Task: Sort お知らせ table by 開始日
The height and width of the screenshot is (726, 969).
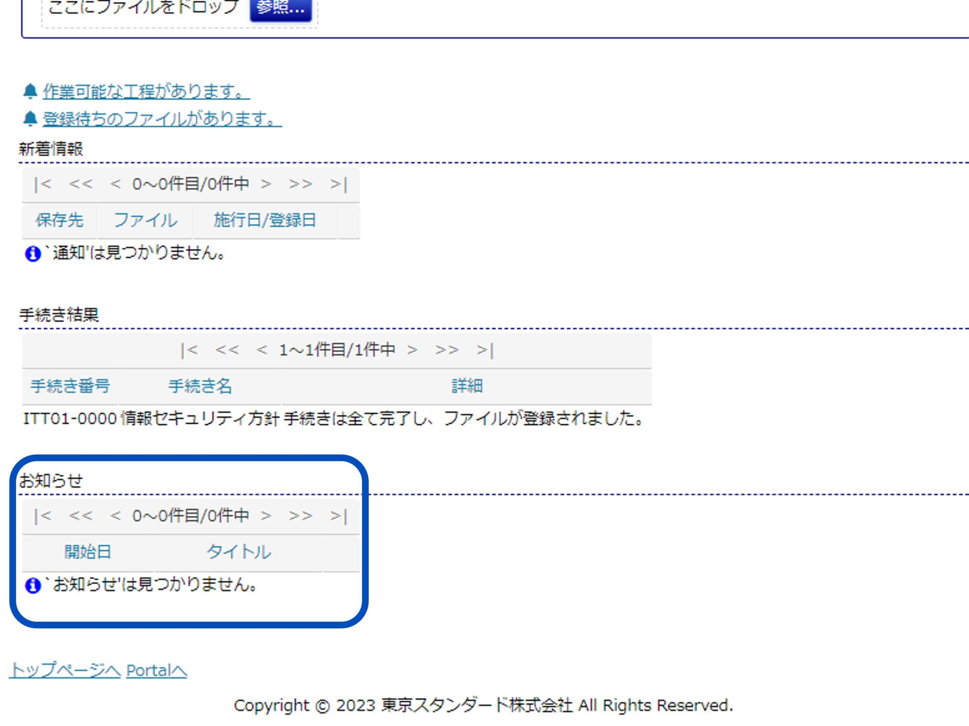Action: [87, 552]
